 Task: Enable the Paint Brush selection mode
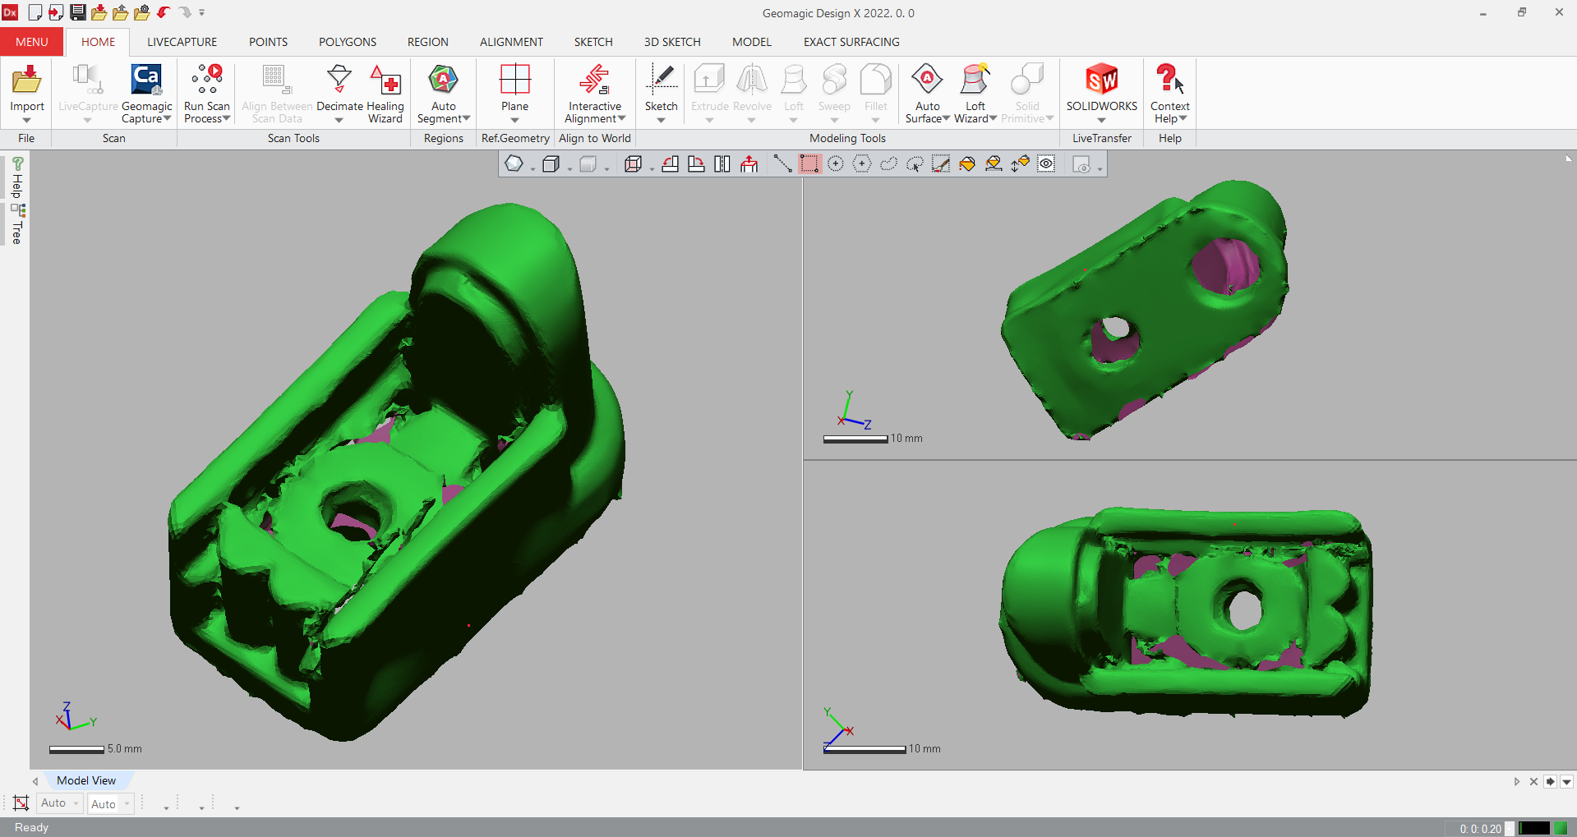941,164
